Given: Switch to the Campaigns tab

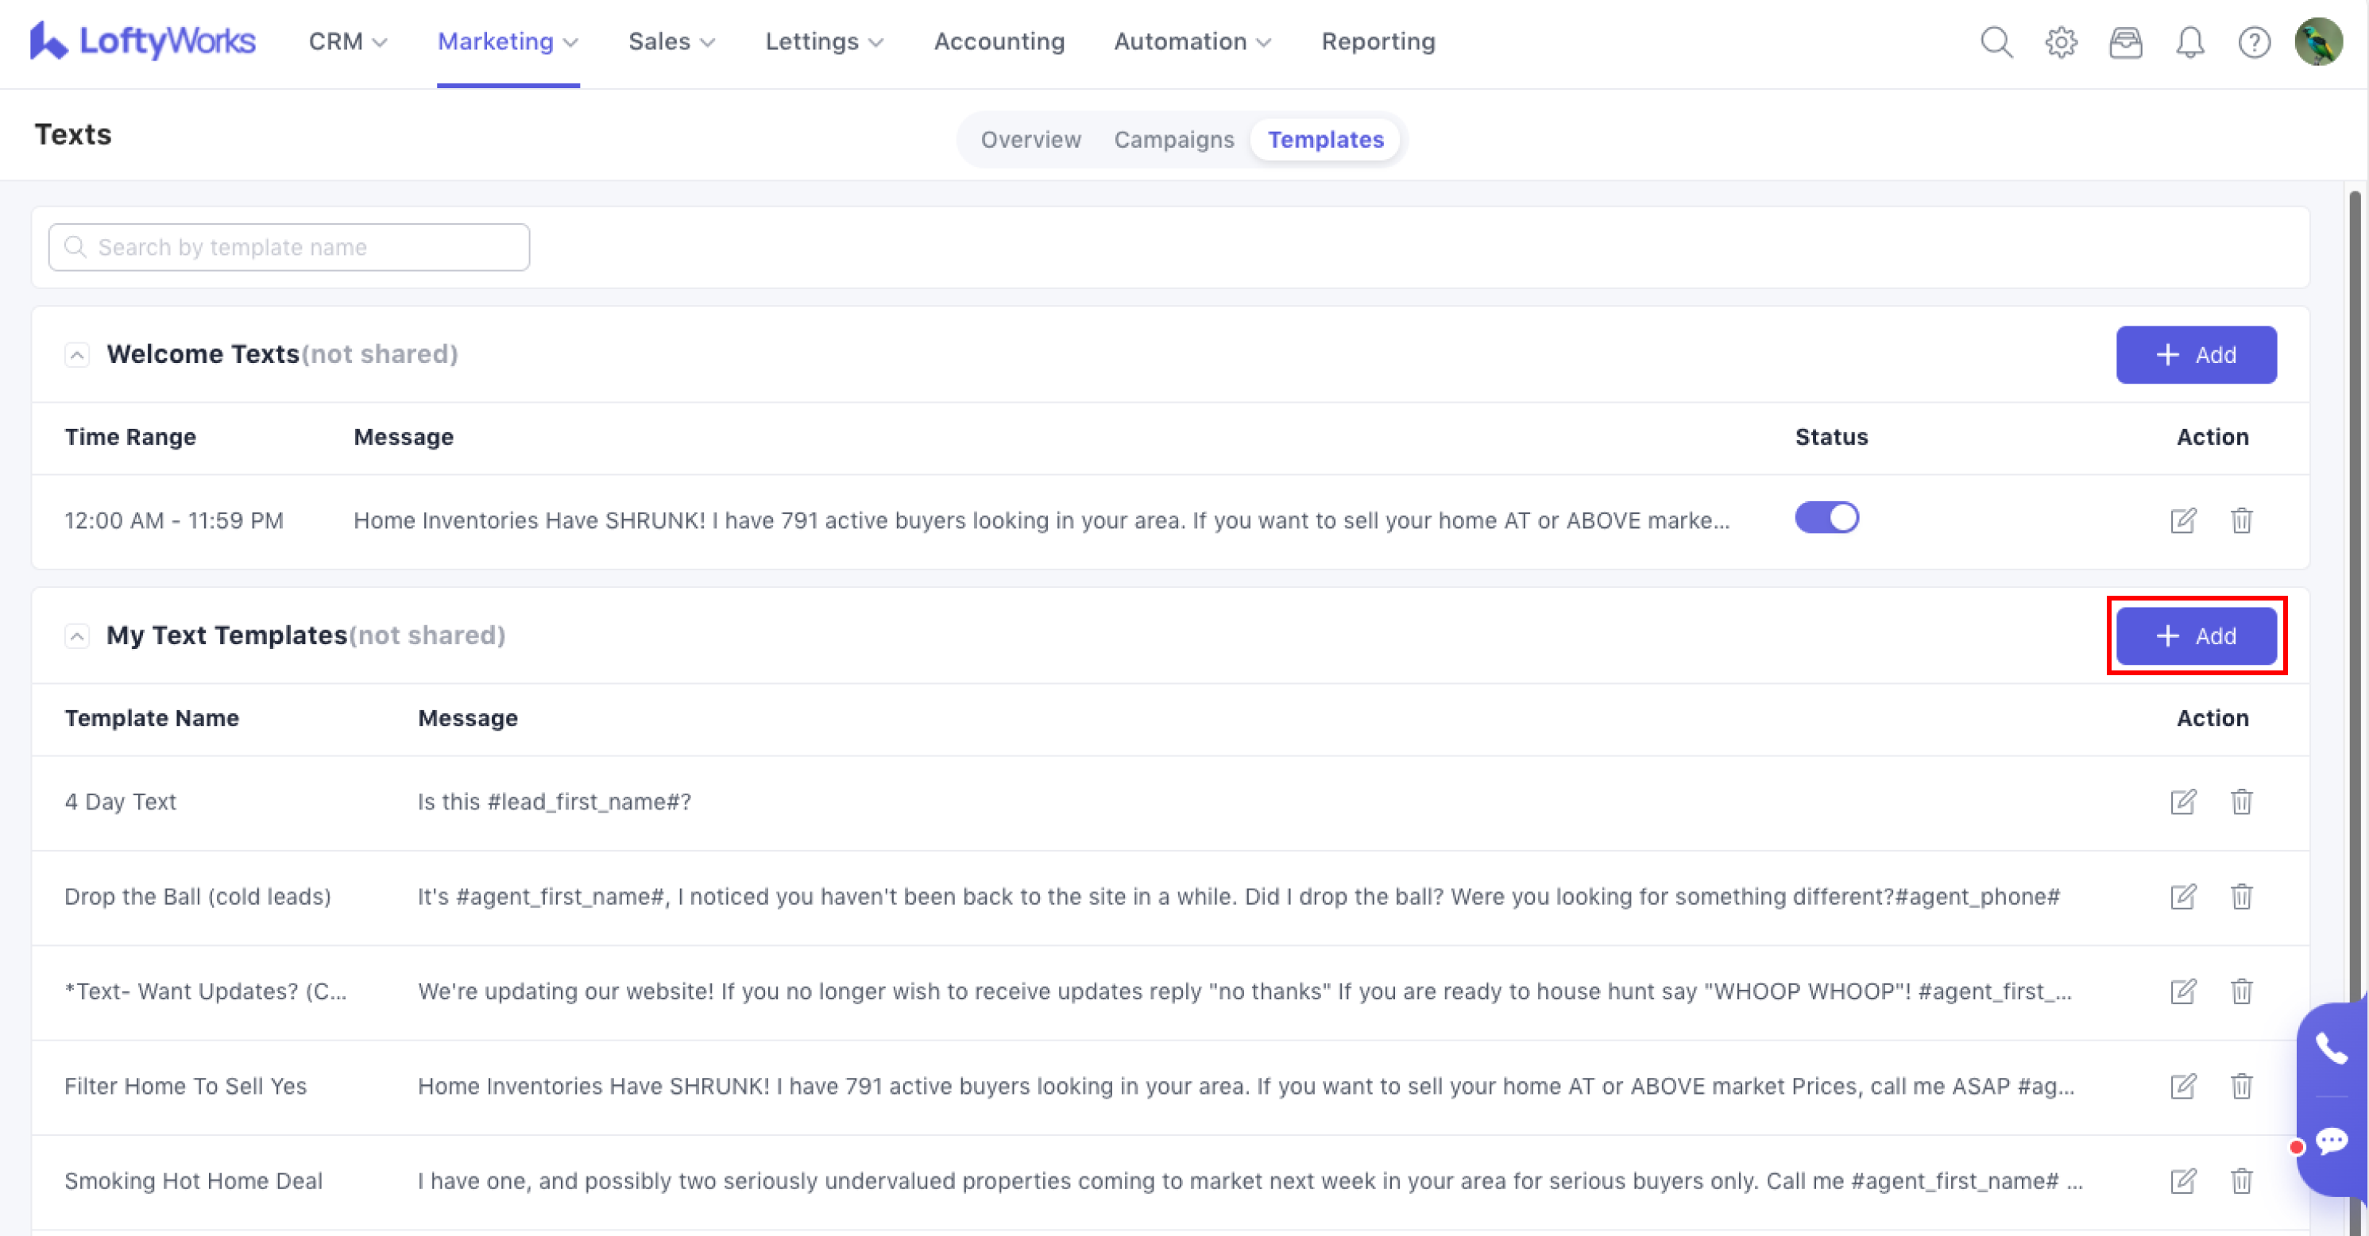Looking at the screenshot, I should coord(1173,140).
